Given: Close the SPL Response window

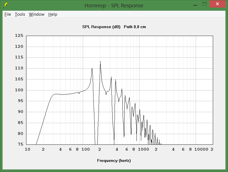Looking at the screenshot, I should pos(217,4).
